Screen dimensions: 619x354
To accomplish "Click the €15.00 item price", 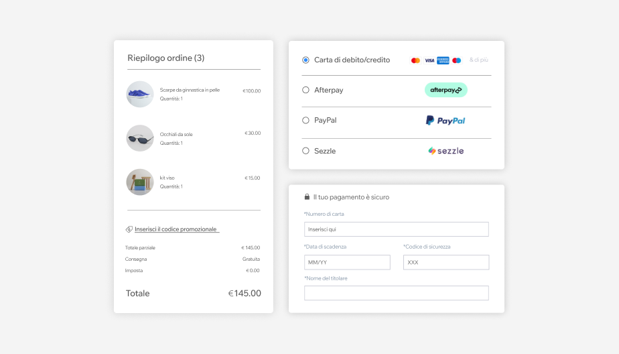I will [x=253, y=178].
